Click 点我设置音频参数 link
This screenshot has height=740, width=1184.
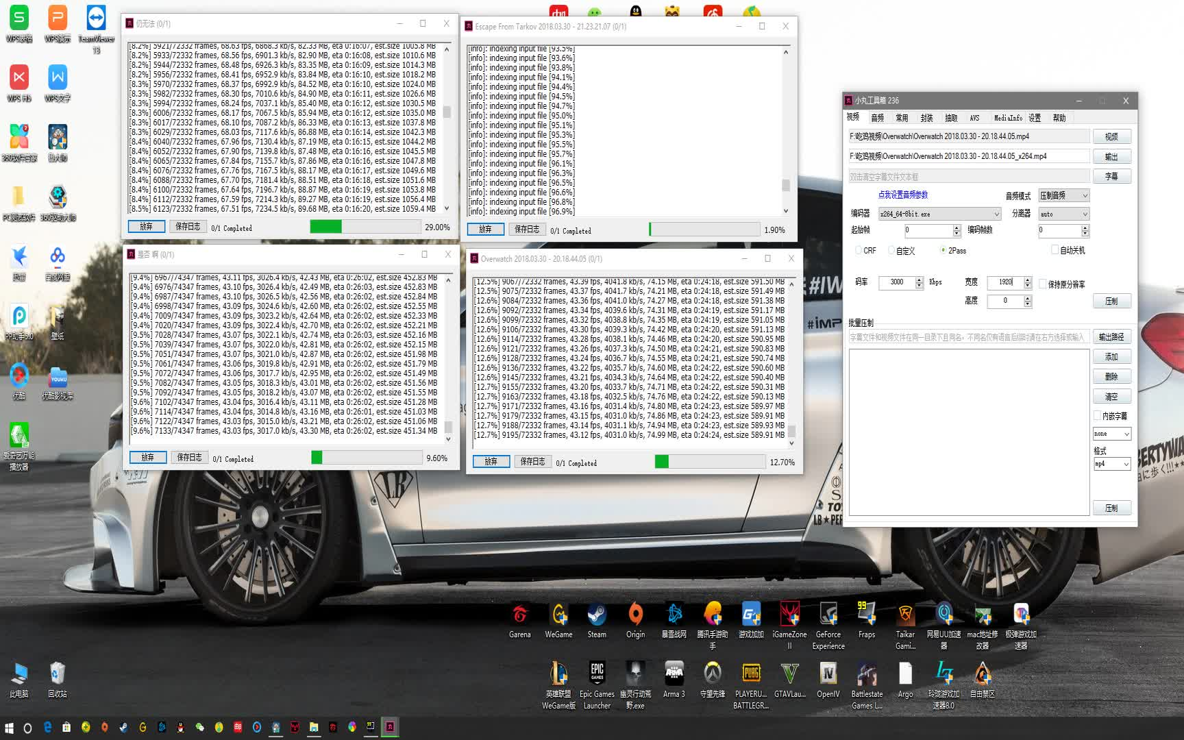coord(903,195)
